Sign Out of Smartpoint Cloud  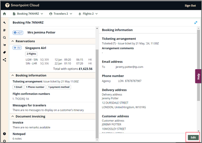click(x=190, y=6)
